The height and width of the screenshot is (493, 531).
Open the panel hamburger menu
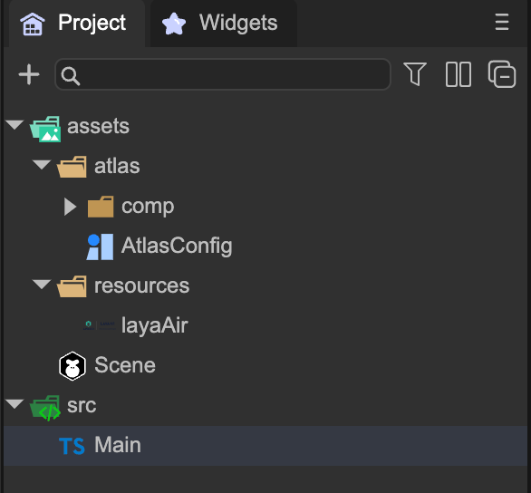501,22
